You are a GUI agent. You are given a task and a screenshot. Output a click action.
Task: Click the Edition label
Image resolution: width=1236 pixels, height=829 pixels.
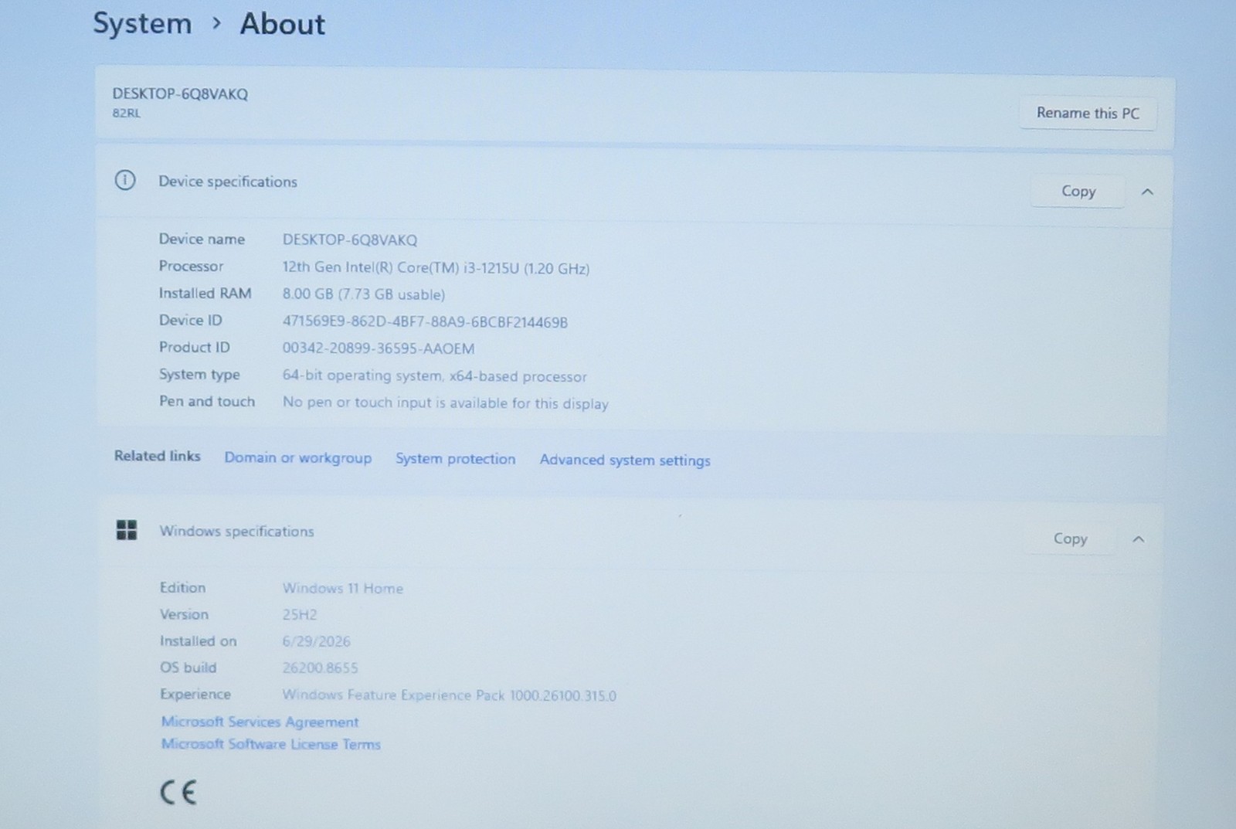pos(182,587)
